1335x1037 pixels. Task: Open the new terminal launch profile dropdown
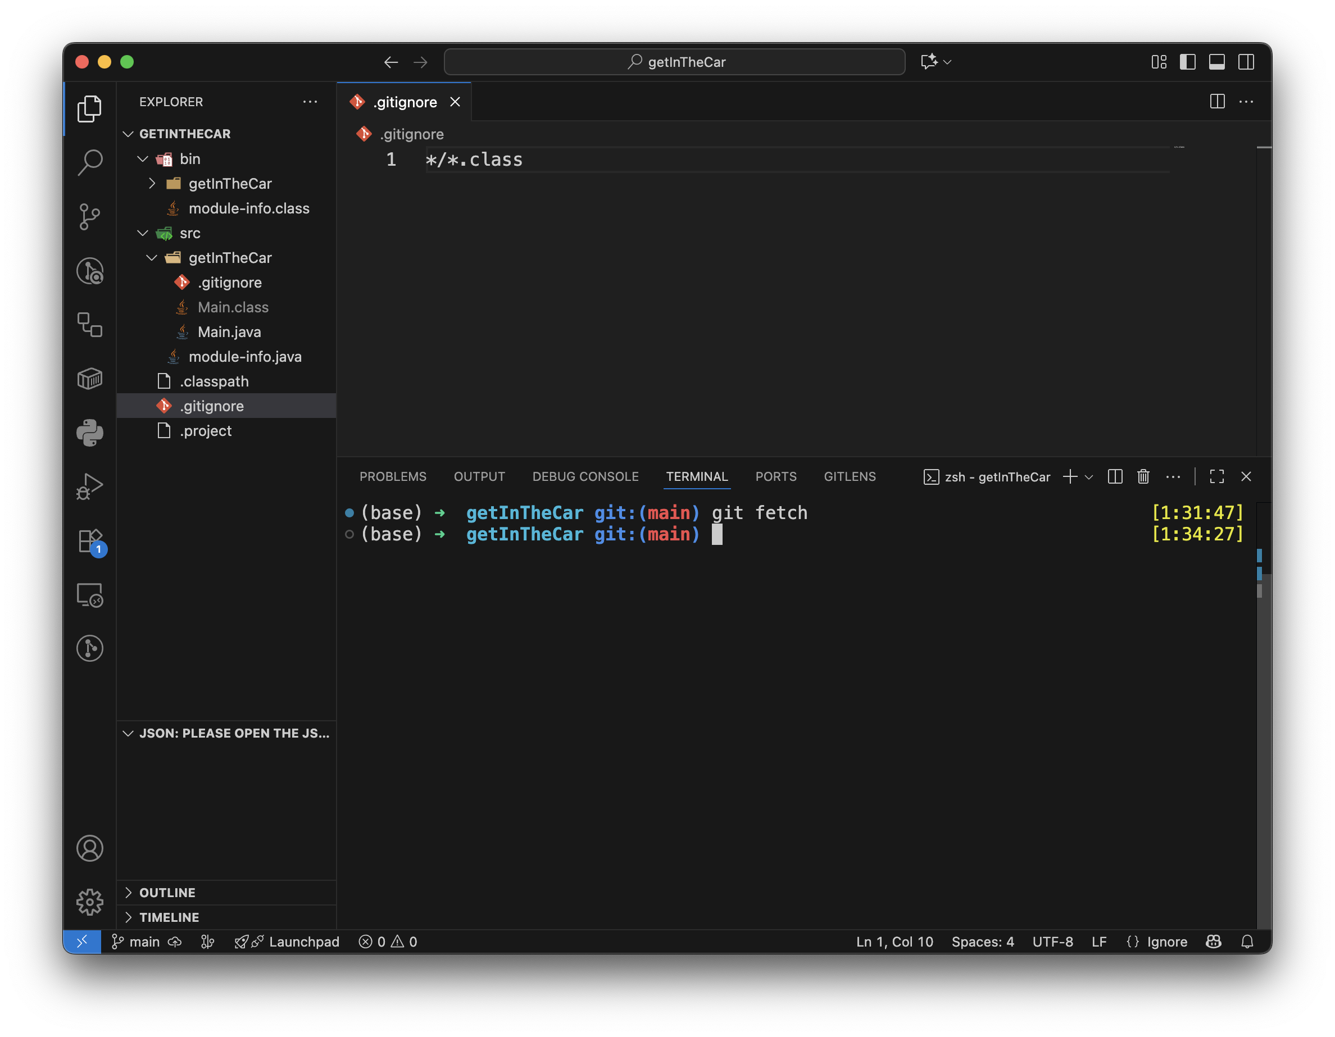click(x=1089, y=477)
